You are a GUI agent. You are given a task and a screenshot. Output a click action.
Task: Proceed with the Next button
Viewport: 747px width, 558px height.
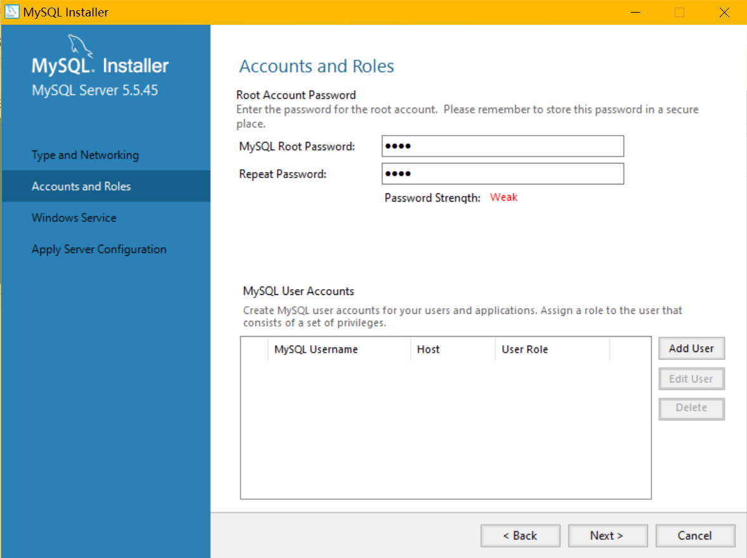coord(607,536)
